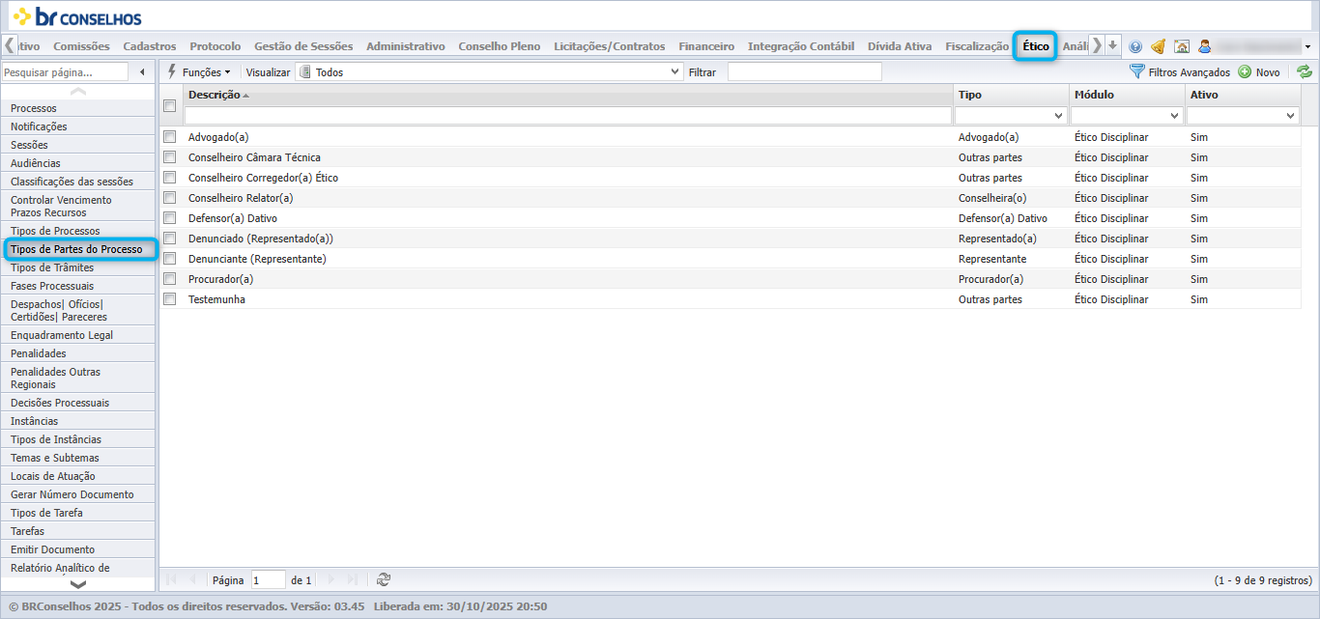Screen dimensions: 1320x619
Task: Collapse the sidebar with the left triangle
Action: pyautogui.click(x=143, y=72)
